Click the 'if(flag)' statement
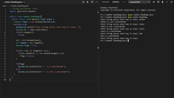The image size is (174, 98). point(20,64)
